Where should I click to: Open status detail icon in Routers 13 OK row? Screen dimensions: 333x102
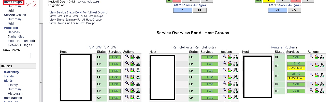(316, 65)
